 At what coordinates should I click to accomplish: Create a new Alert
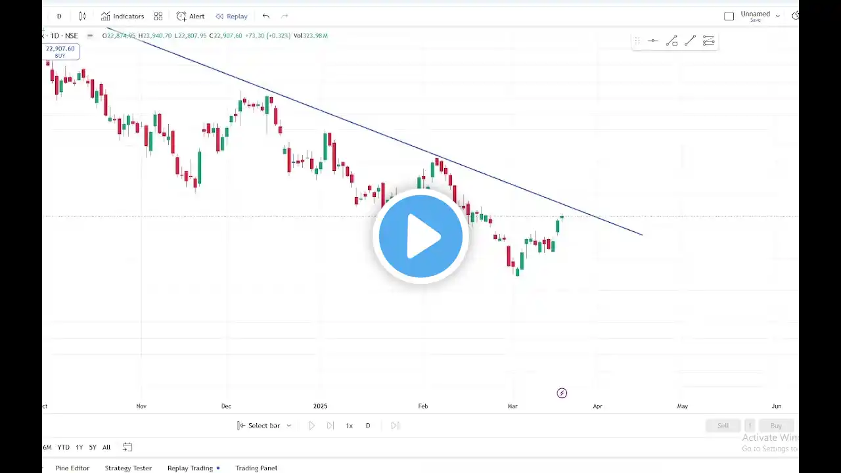[x=191, y=16]
